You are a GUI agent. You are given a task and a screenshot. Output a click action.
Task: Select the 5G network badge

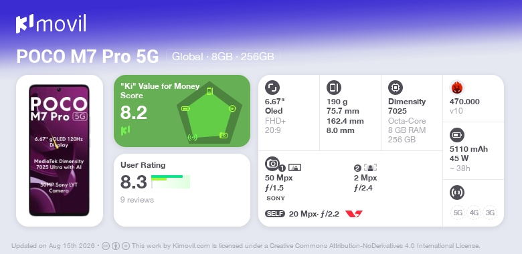458,213
